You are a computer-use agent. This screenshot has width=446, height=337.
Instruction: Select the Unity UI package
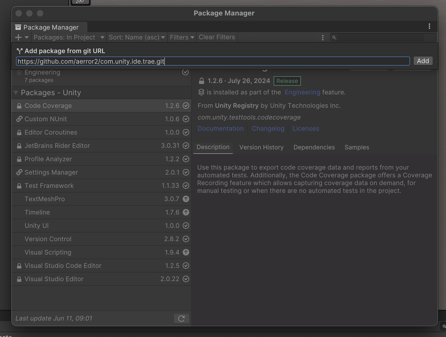101,226
